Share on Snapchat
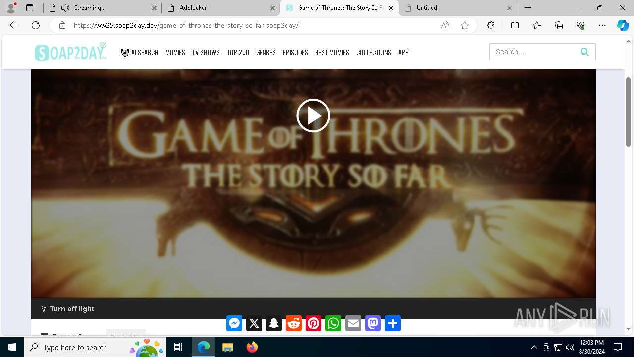 pyautogui.click(x=274, y=323)
